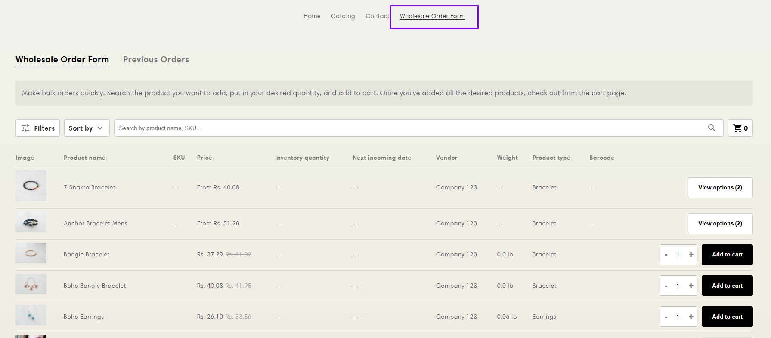The image size is (771, 338).
Task: Click the Product name column header
Action: pyautogui.click(x=84, y=158)
